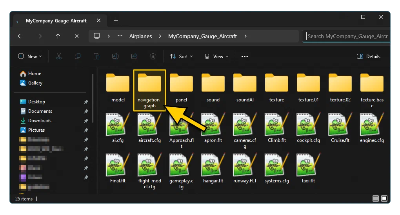This screenshot has height=215, width=400.
Task: Switch to large thumbnails view
Action: tap(384, 198)
